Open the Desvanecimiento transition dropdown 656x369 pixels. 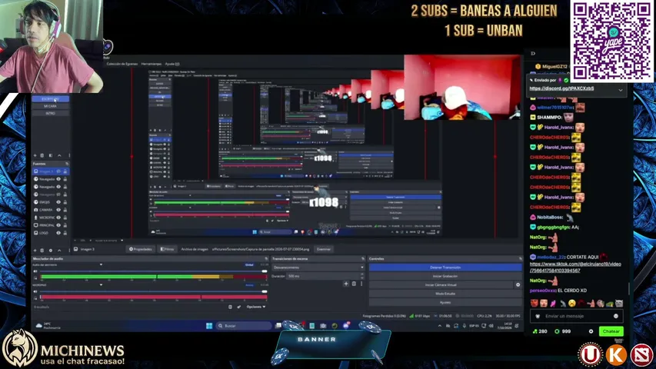(318, 268)
